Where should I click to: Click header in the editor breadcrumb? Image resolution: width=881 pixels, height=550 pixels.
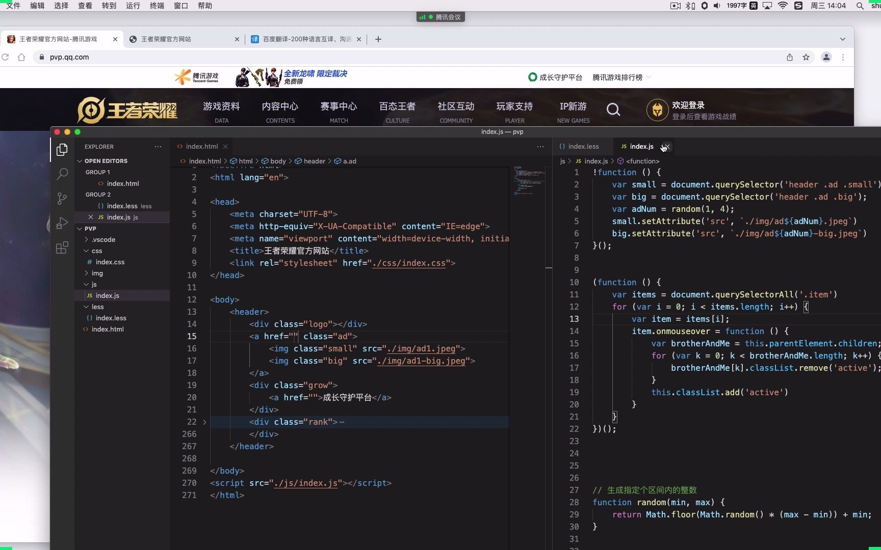coord(310,161)
